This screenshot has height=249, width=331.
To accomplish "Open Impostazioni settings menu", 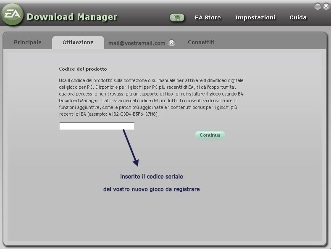I will (255, 18).
